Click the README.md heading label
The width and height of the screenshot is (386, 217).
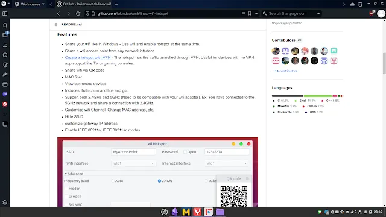71,24
